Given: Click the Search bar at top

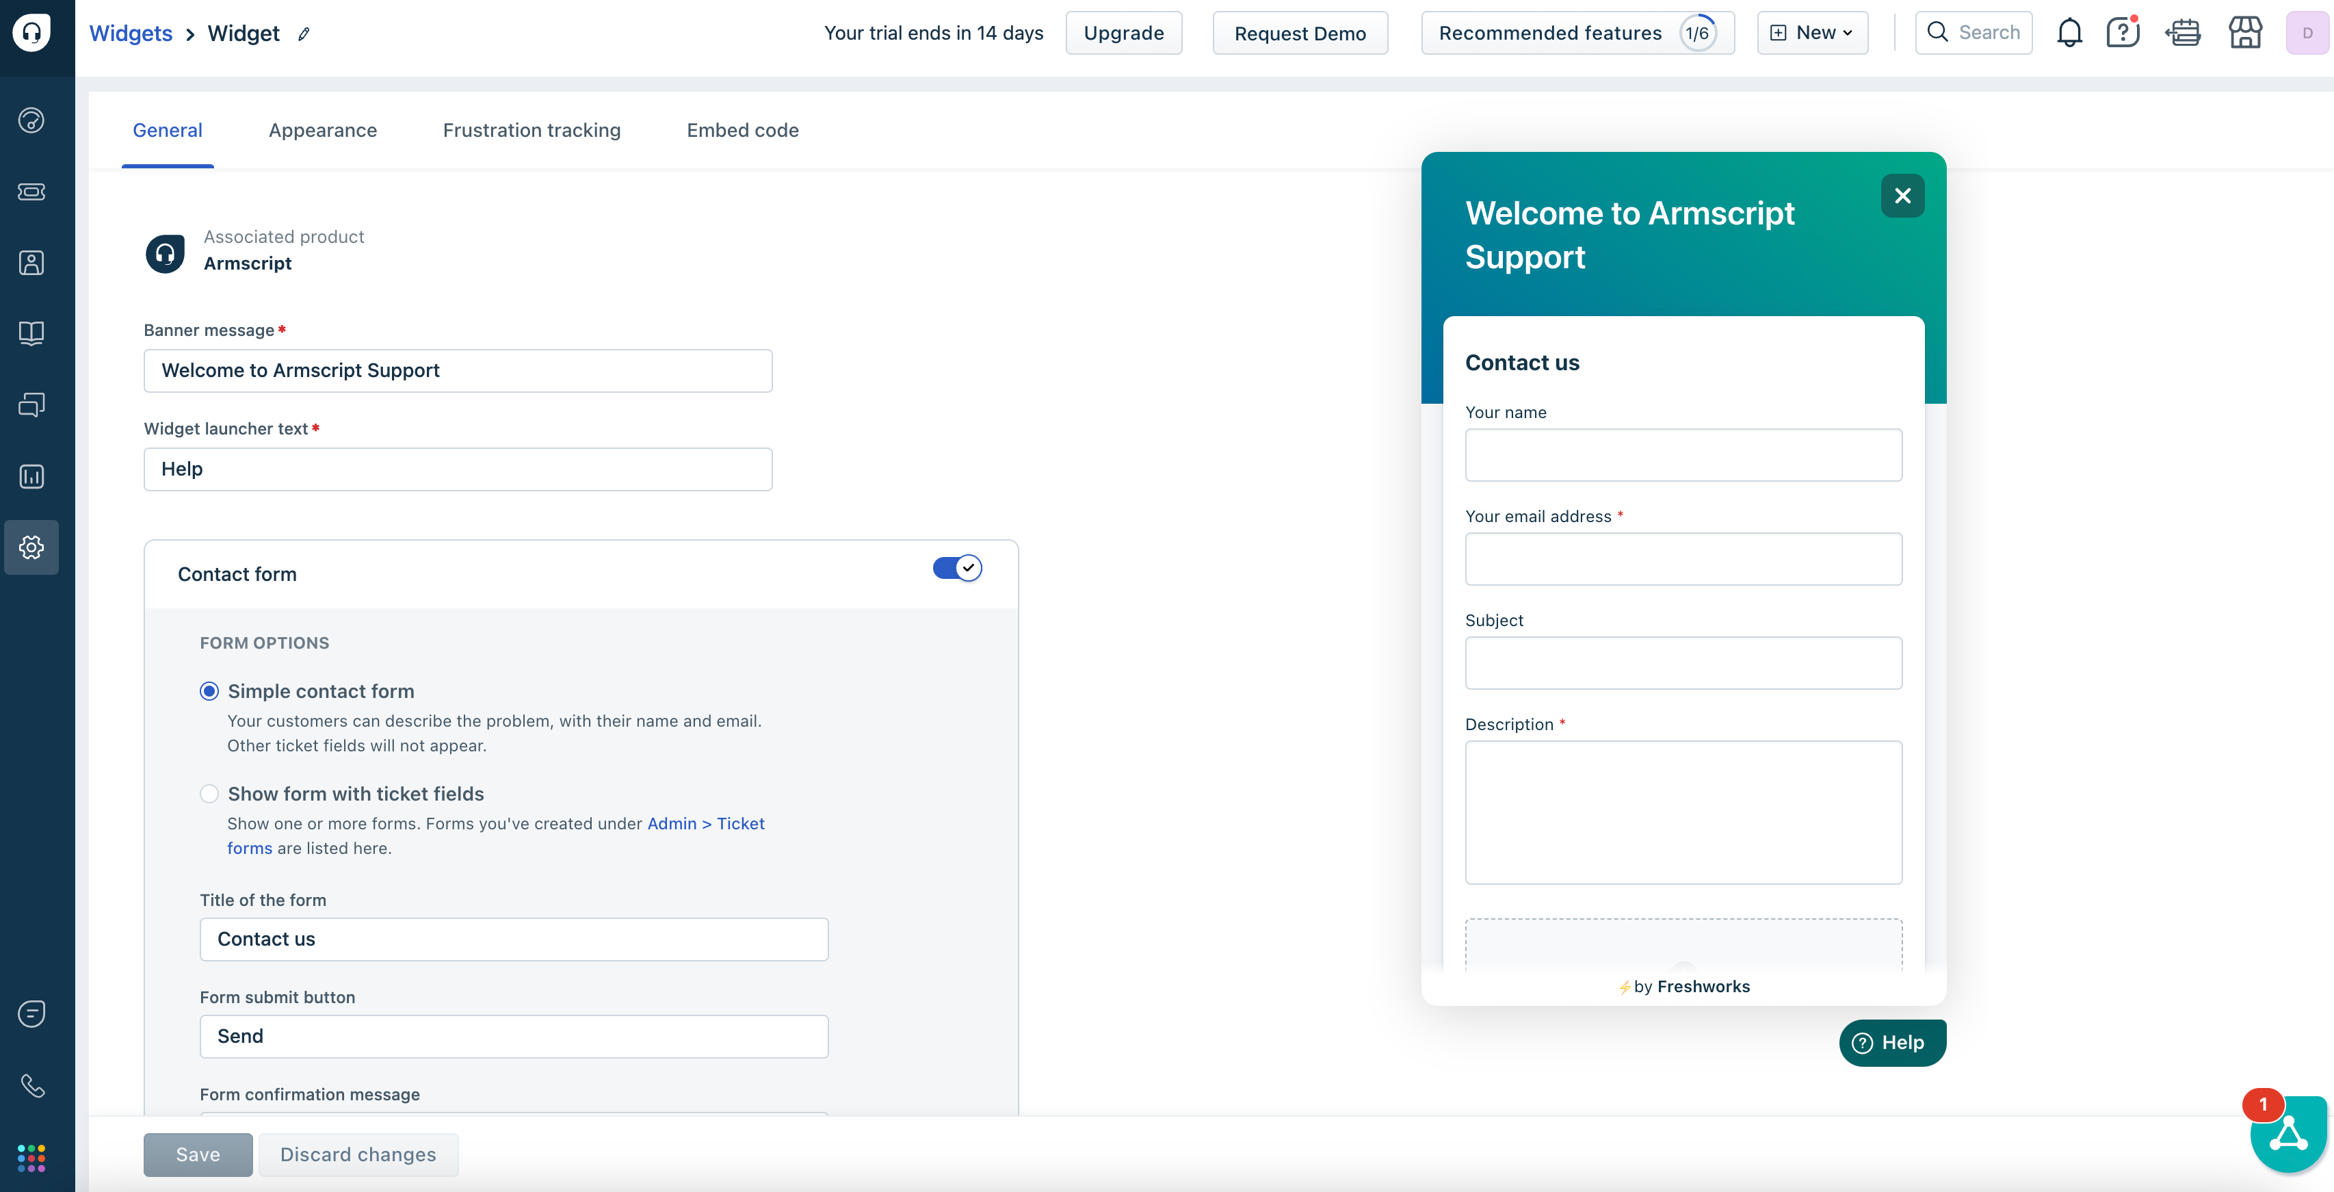Looking at the screenshot, I should click(1974, 32).
